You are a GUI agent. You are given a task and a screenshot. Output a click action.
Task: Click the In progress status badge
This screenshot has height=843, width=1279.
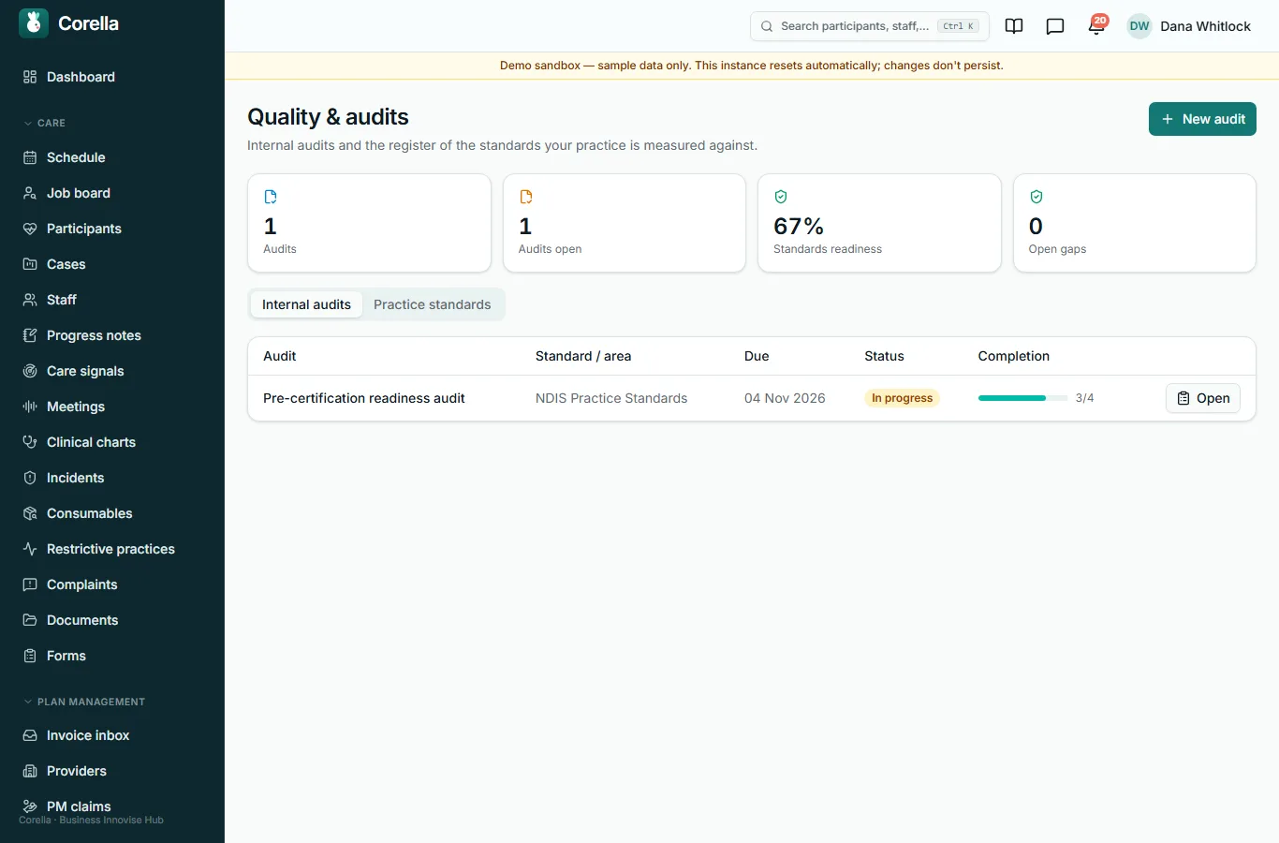click(x=902, y=398)
